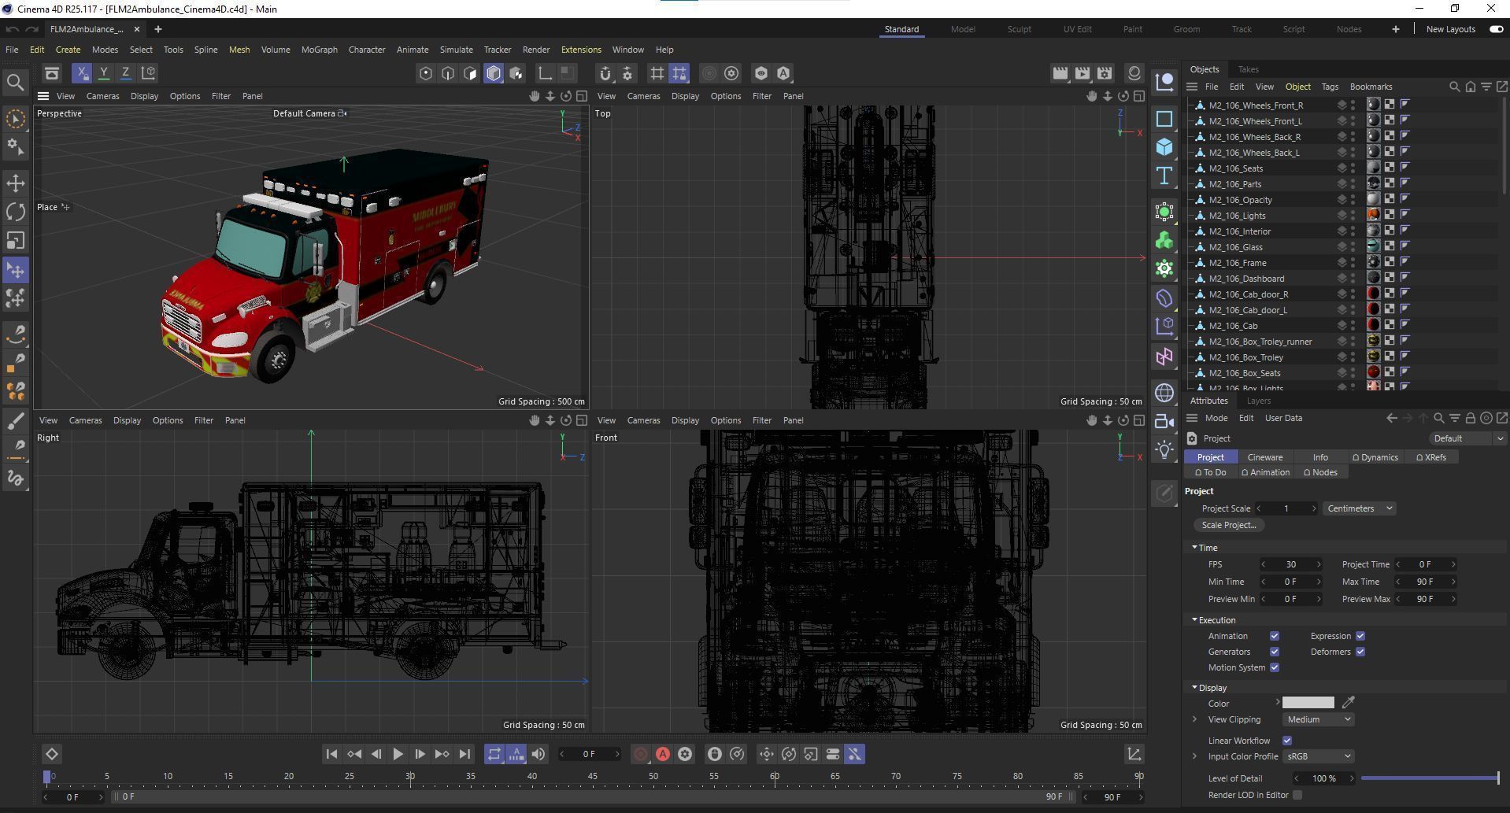Toggle timeline sound speaker icon
This screenshot has width=1510, height=813.
(538, 754)
